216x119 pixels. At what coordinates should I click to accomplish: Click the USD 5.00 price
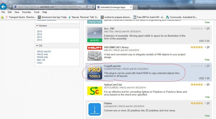pos(204,41)
